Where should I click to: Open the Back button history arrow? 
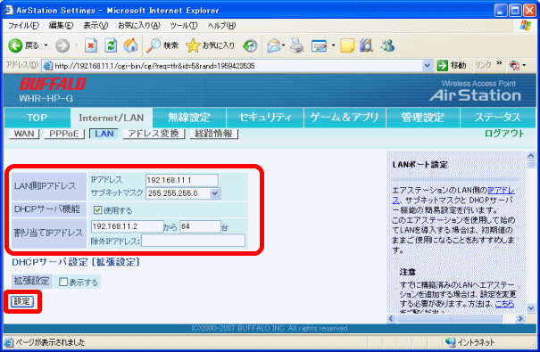[46, 45]
